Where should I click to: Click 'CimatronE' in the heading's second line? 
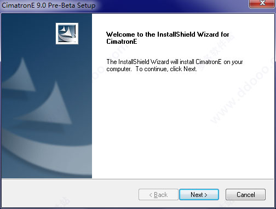pos(122,42)
